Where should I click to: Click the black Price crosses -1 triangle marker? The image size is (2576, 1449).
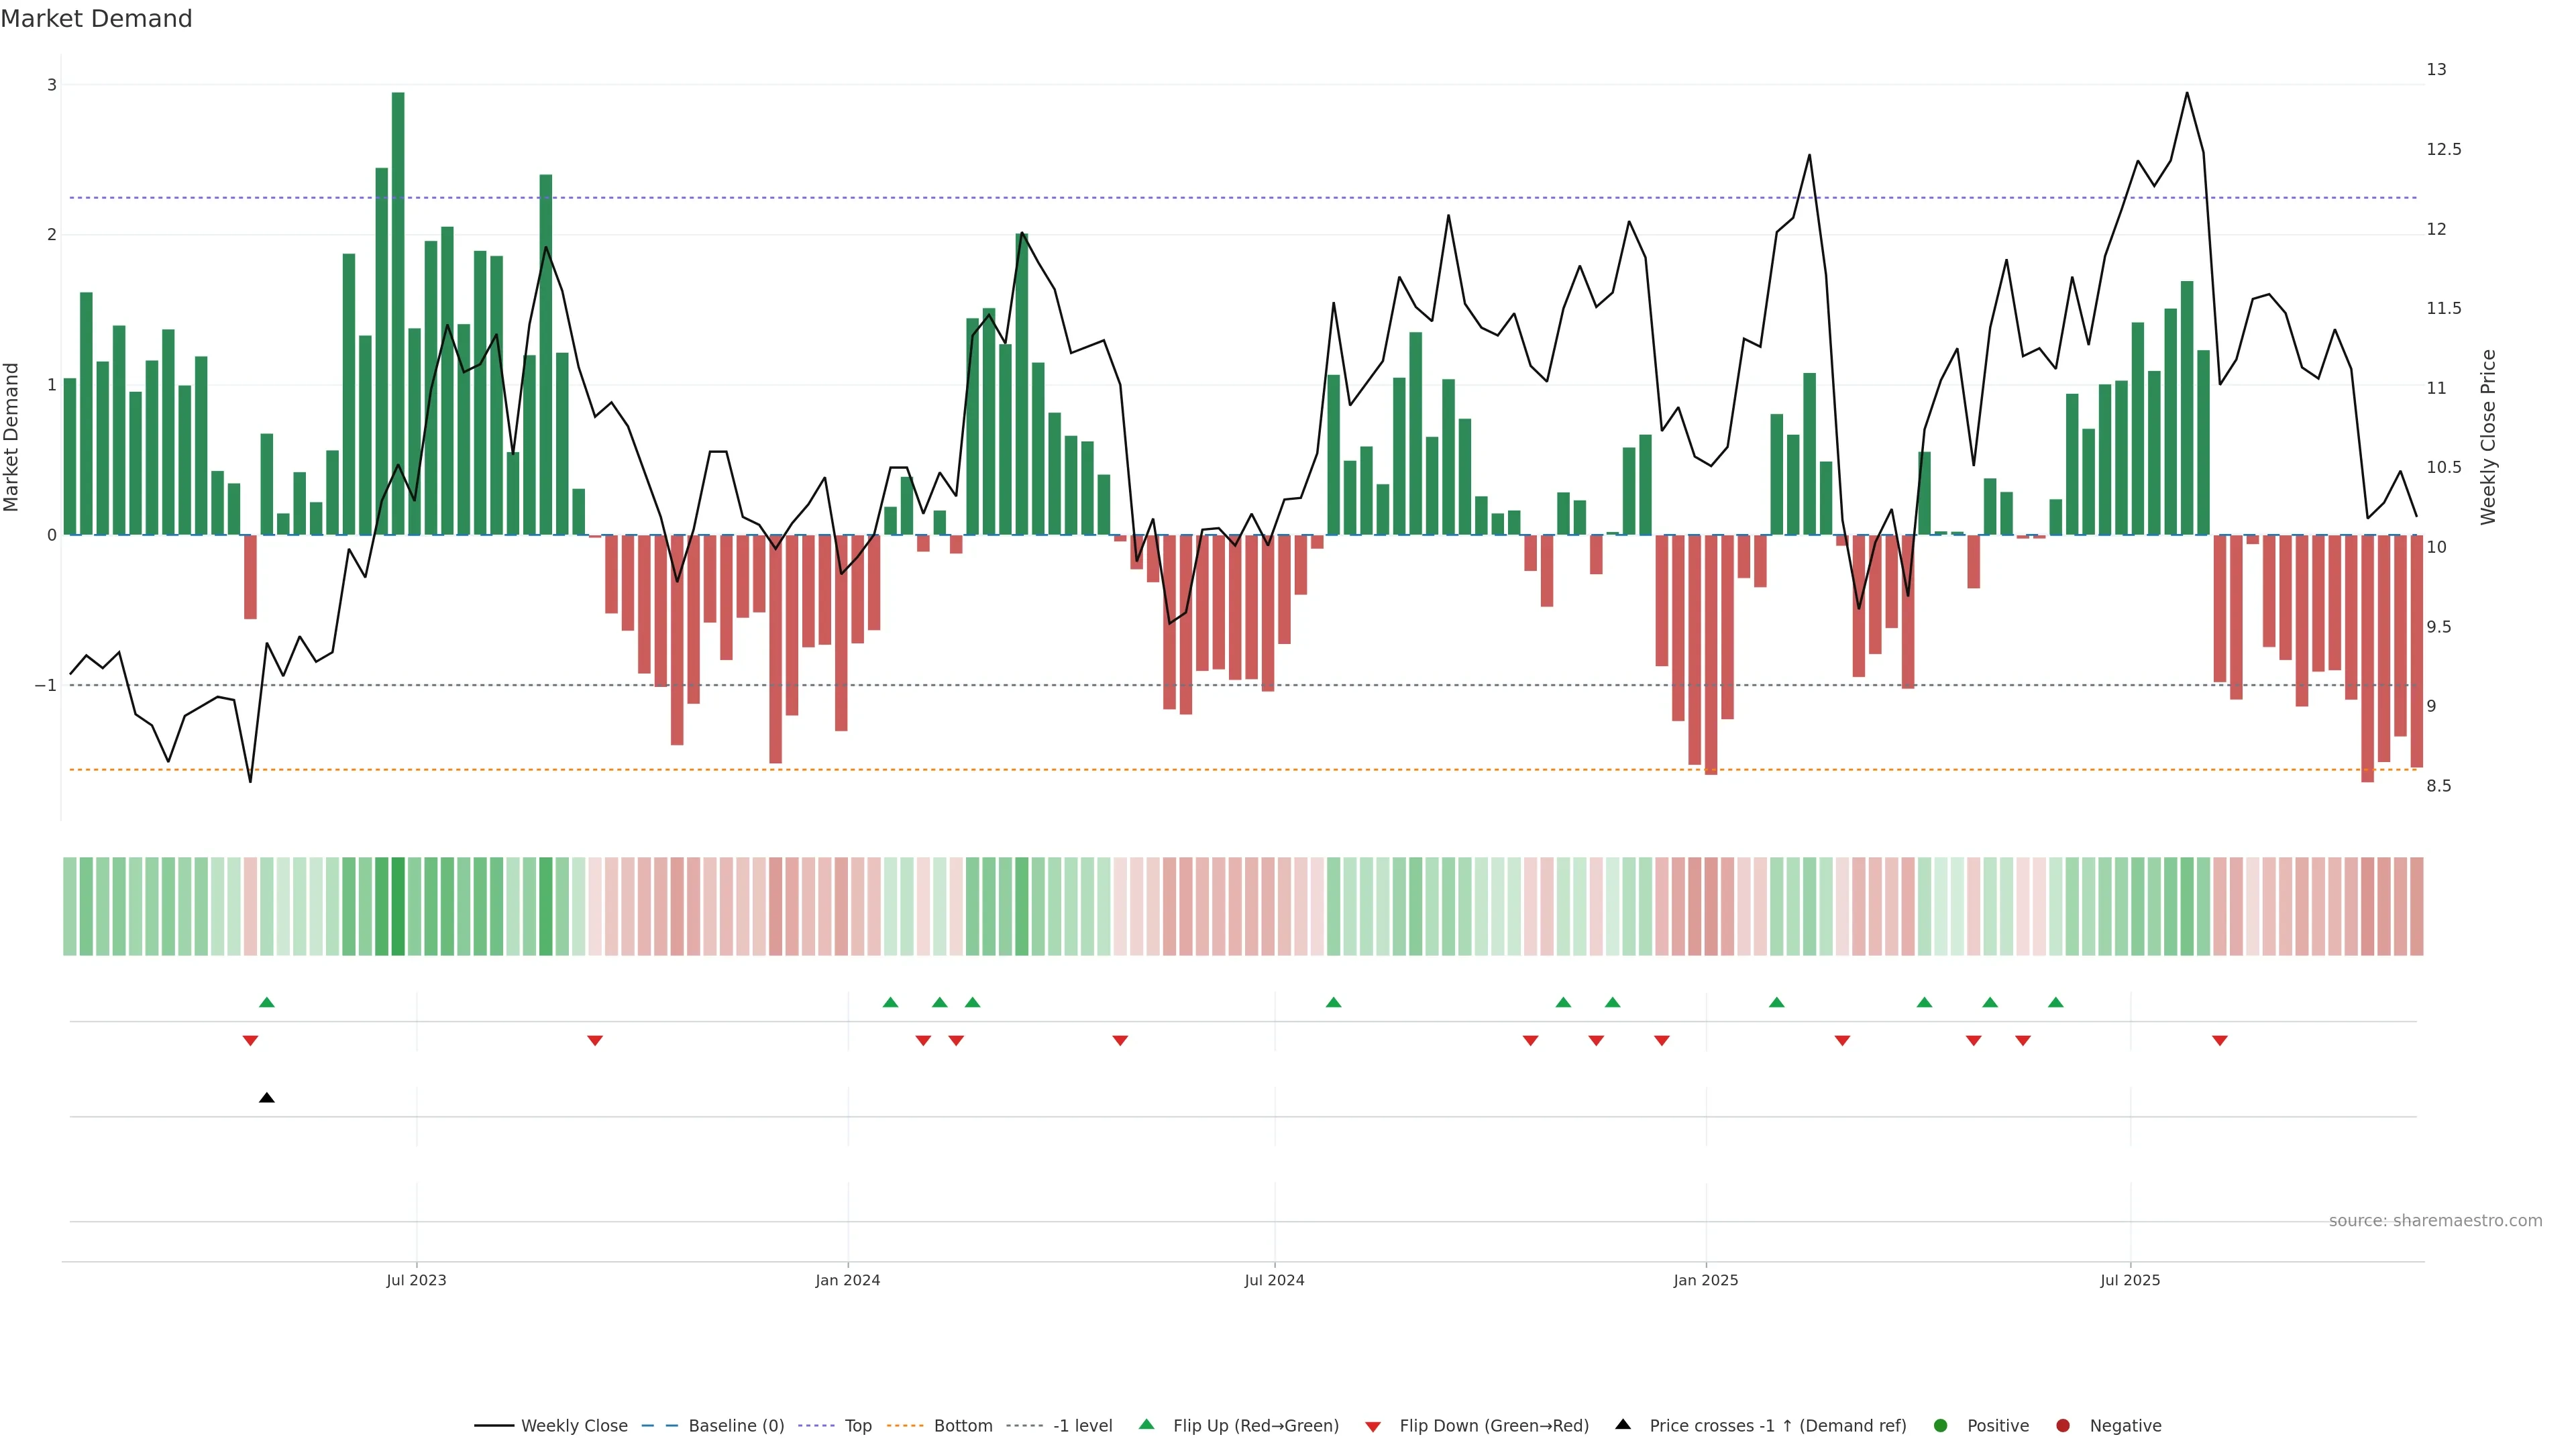tap(266, 1098)
